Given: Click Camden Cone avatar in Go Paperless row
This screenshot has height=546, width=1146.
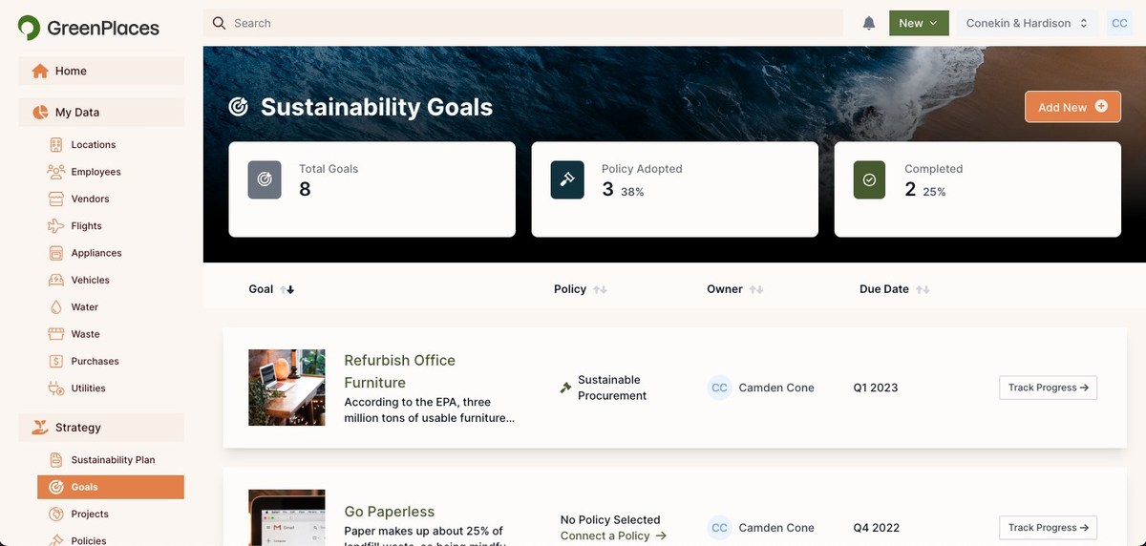Looking at the screenshot, I should click(x=719, y=527).
